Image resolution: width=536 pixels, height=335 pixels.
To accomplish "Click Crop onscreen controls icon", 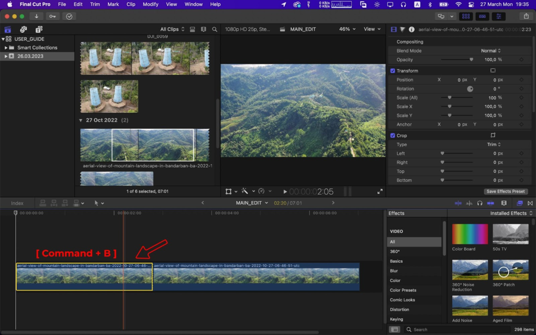I will 493,135.
